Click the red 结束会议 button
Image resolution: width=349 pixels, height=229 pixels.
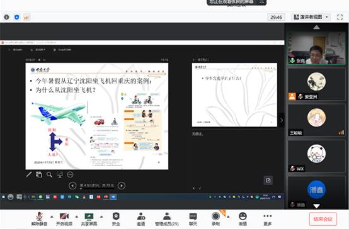point(323,219)
